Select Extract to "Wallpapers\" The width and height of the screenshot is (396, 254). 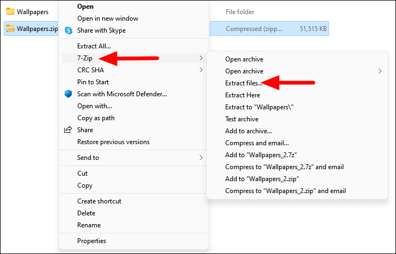259,107
